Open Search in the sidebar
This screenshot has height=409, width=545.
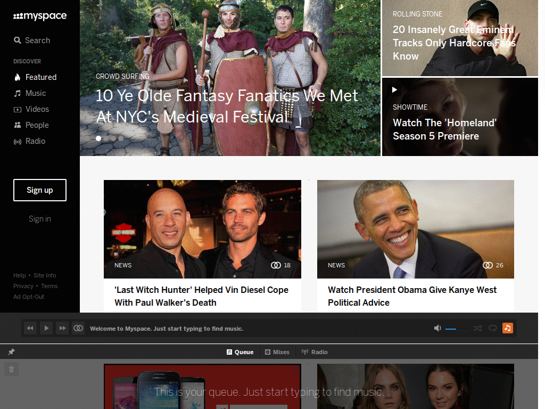[32, 40]
